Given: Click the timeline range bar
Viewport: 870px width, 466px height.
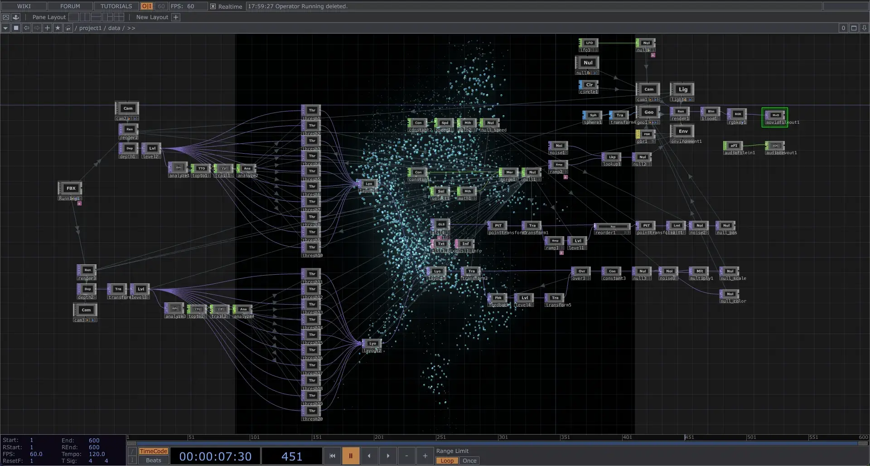Looking at the screenshot, I should [x=498, y=443].
